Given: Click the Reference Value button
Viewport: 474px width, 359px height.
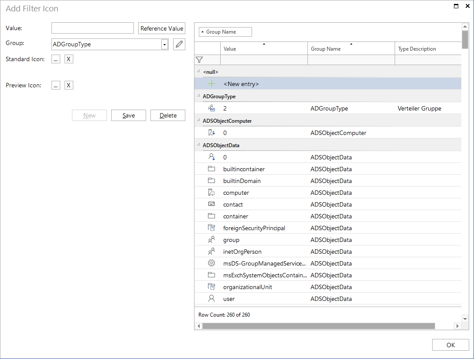Looking at the screenshot, I should coord(161,28).
